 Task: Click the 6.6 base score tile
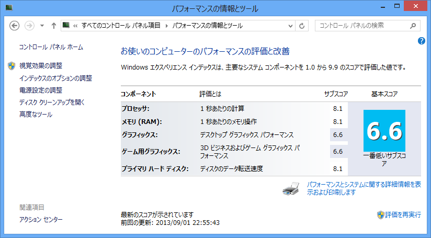tap(384, 131)
